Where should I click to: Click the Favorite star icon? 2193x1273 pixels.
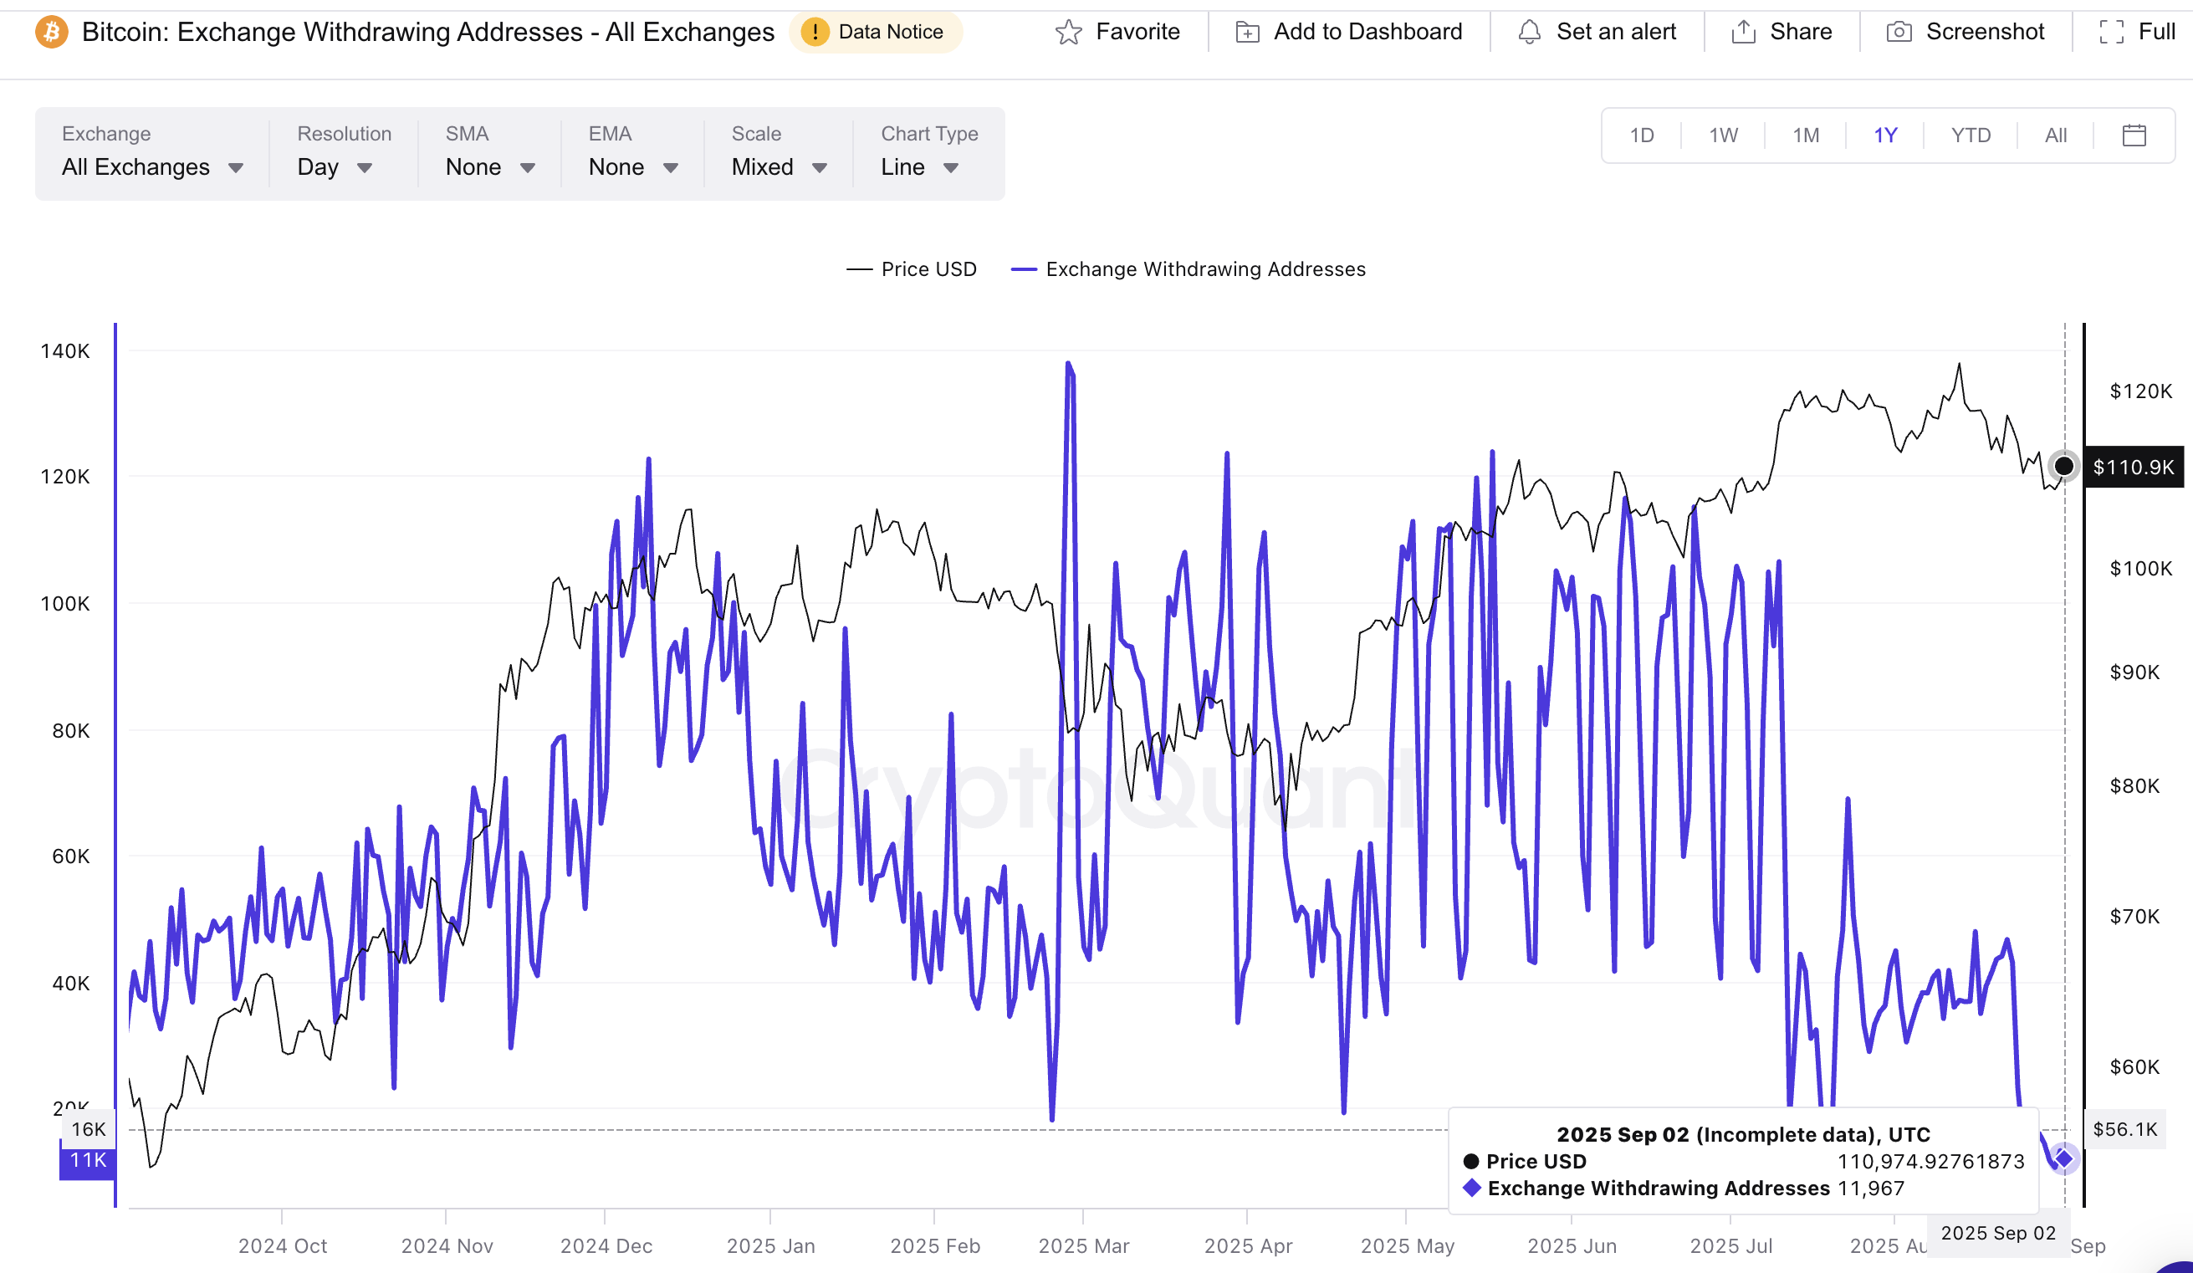tap(1068, 32)
